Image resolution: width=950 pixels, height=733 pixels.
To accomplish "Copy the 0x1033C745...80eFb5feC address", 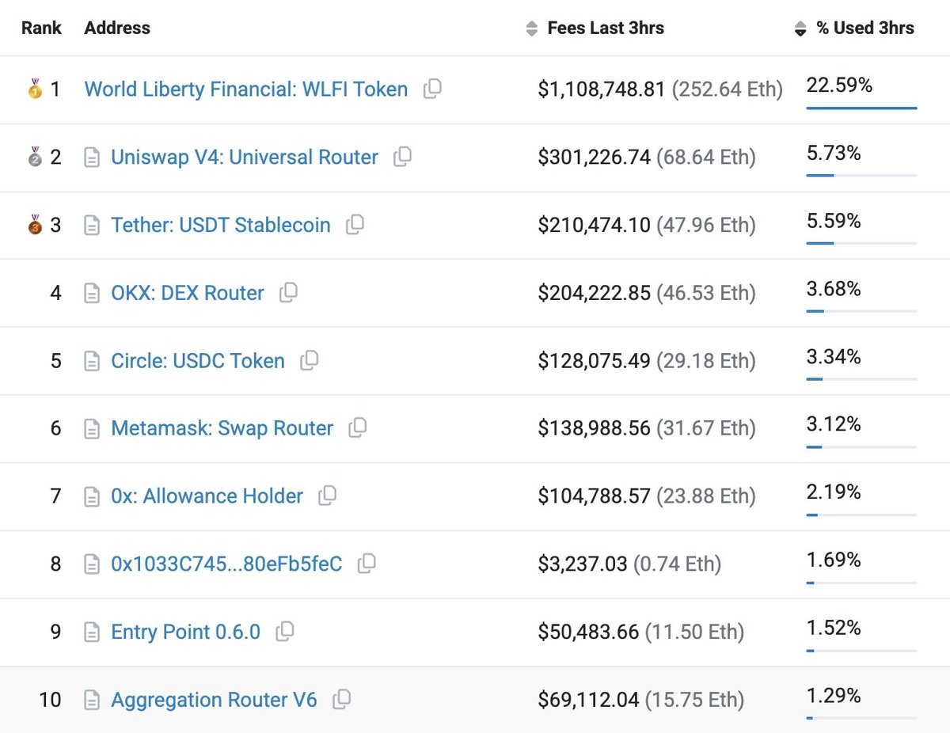I will tap(367, 564).
